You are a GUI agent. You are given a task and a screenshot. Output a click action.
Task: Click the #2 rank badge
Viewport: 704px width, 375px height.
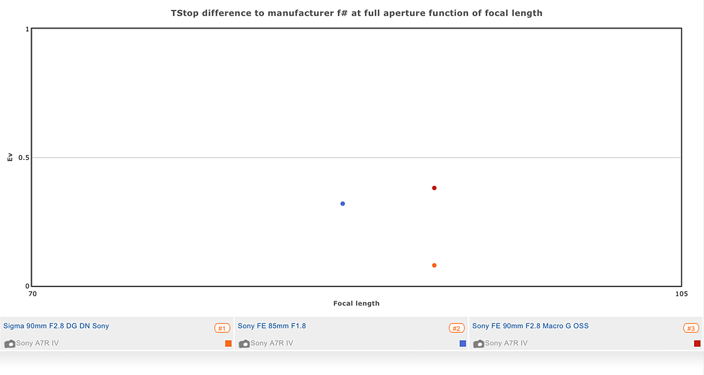click(x=456, y=328)
